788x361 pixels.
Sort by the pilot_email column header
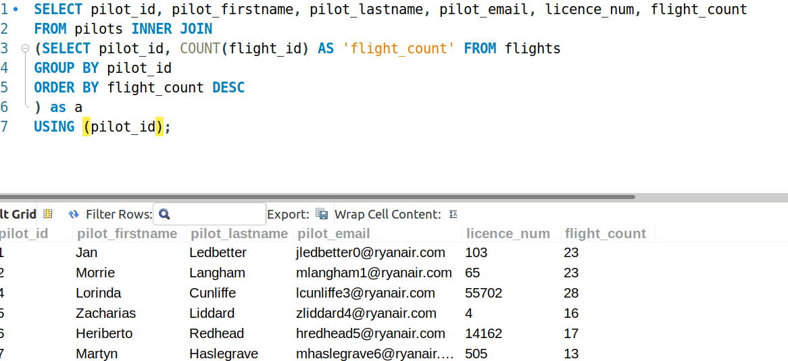coord(333,233)
